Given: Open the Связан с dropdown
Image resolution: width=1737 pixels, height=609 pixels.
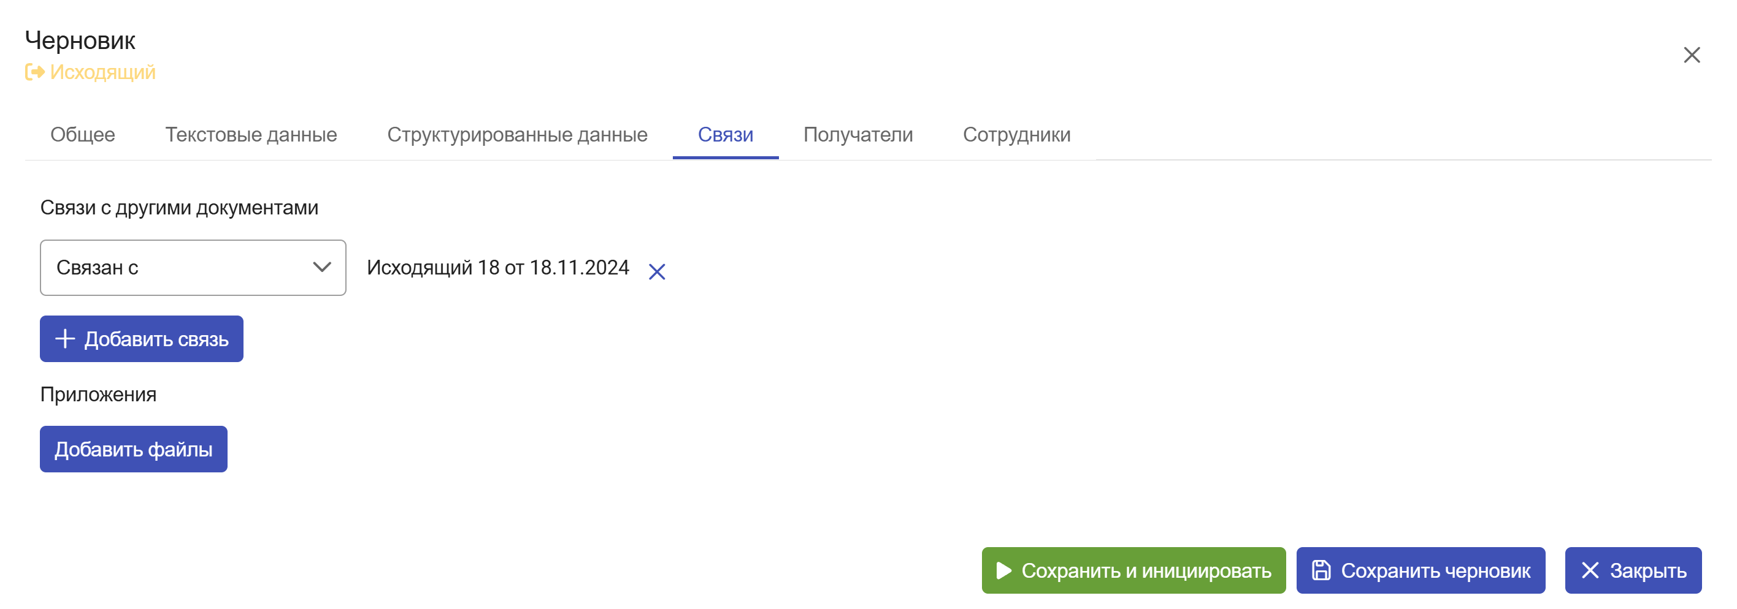Looking at the screenshot, I should pyautogui.click(x=193, y=268).
